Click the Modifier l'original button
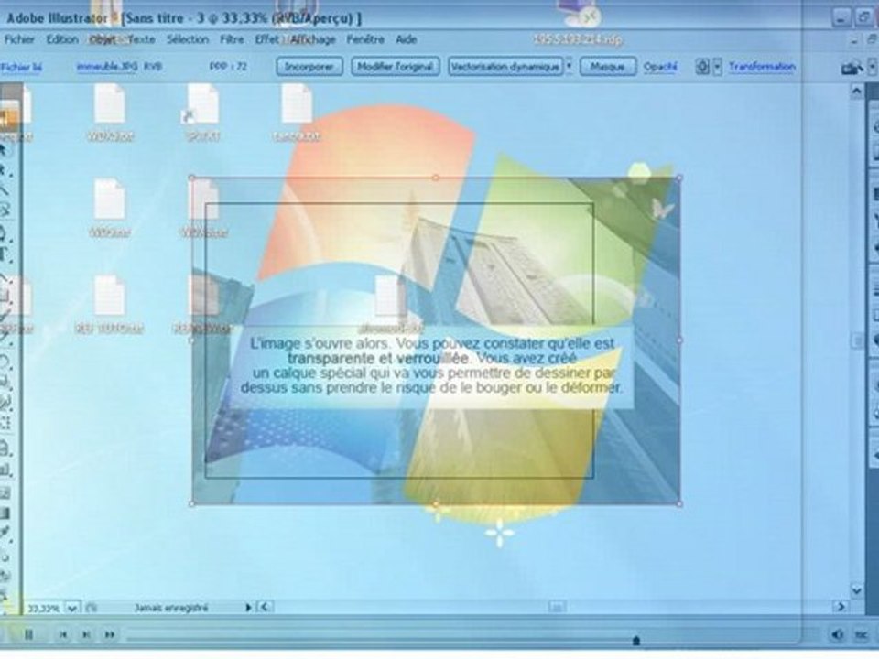The height and width of the screenshot is (659, 879). (x=396, y=67)
